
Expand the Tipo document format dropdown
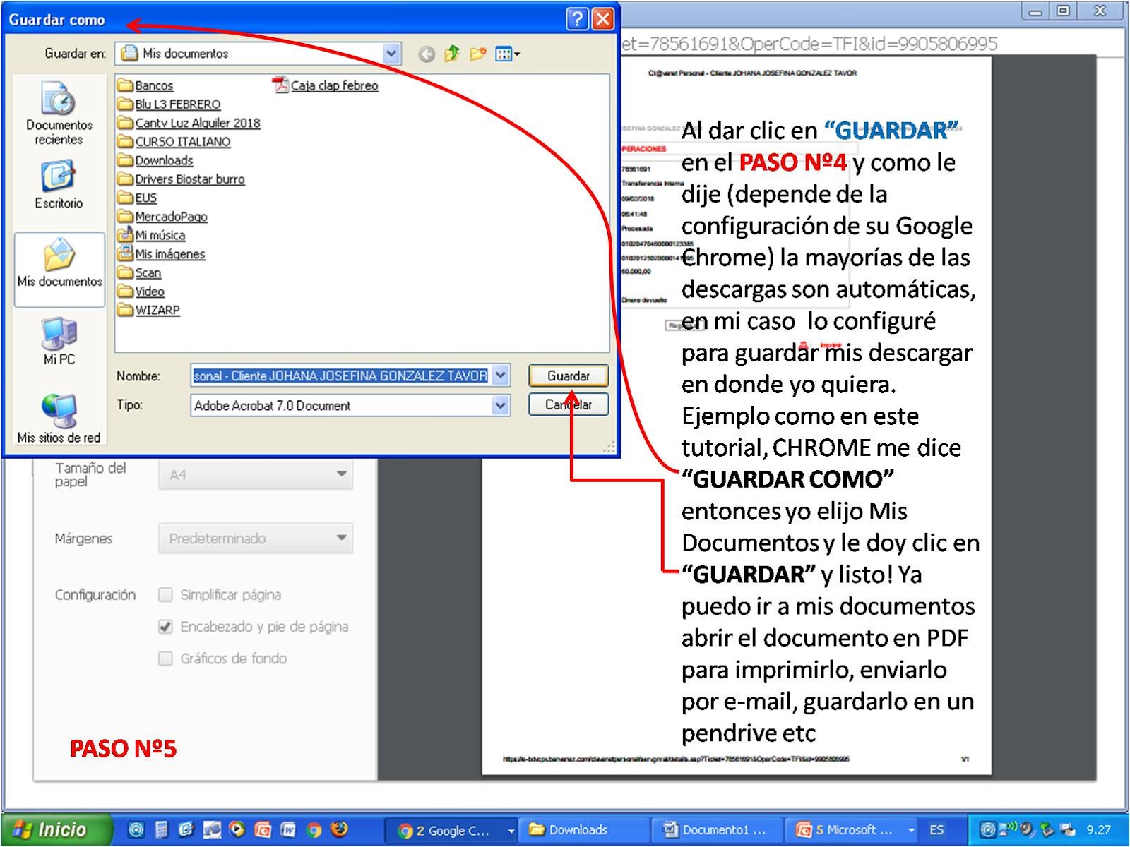(x=501, y=405)
